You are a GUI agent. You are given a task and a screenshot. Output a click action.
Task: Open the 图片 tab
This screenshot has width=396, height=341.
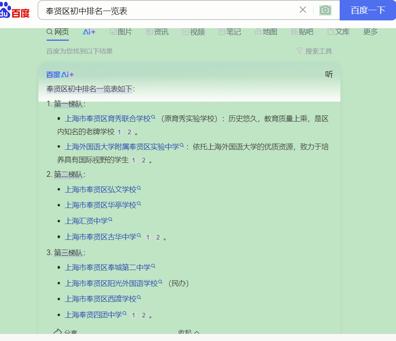coord(121,32)
